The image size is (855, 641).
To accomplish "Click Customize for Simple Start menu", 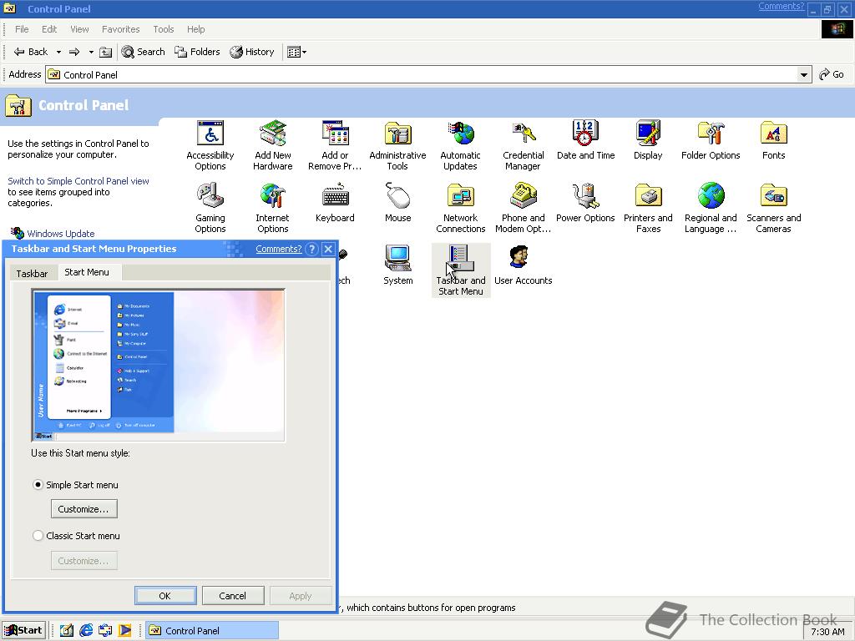I will coord(84,509).
